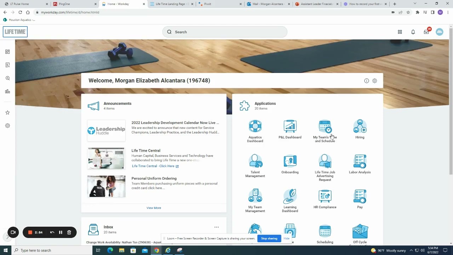Click the Workday search field
The width and height of the screenshot is (453, 255).
click(x=225, y=32)
